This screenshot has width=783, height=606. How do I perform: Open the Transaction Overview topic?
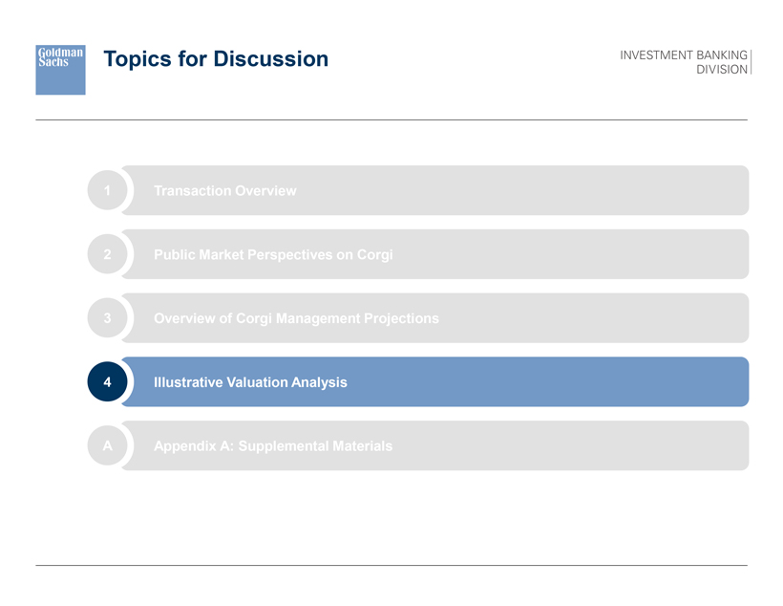point(224,191)
